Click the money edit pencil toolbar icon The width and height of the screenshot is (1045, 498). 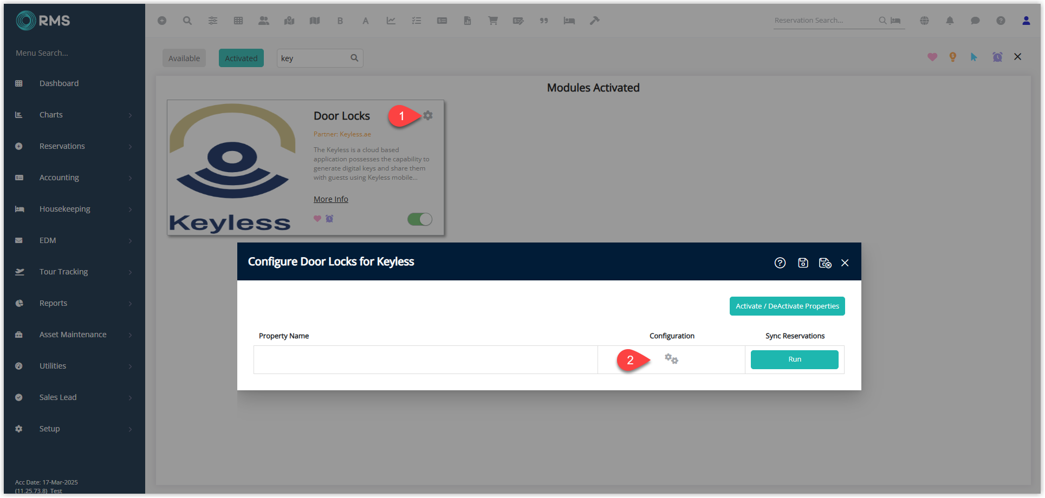pos(518,21)
